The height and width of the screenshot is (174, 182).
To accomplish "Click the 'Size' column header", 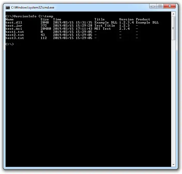I will (x=45, y=19).
